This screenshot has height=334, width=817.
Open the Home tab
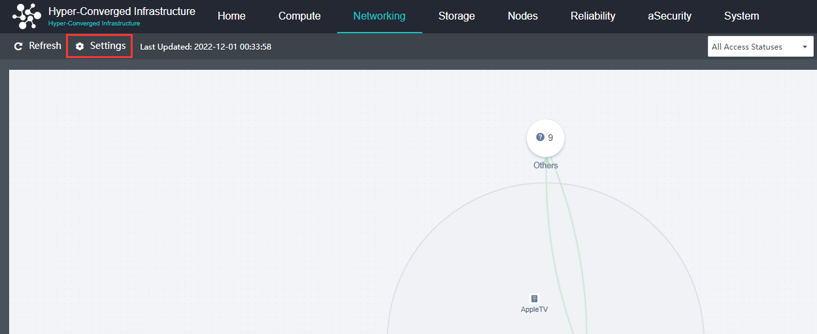(x=231, y=16)
